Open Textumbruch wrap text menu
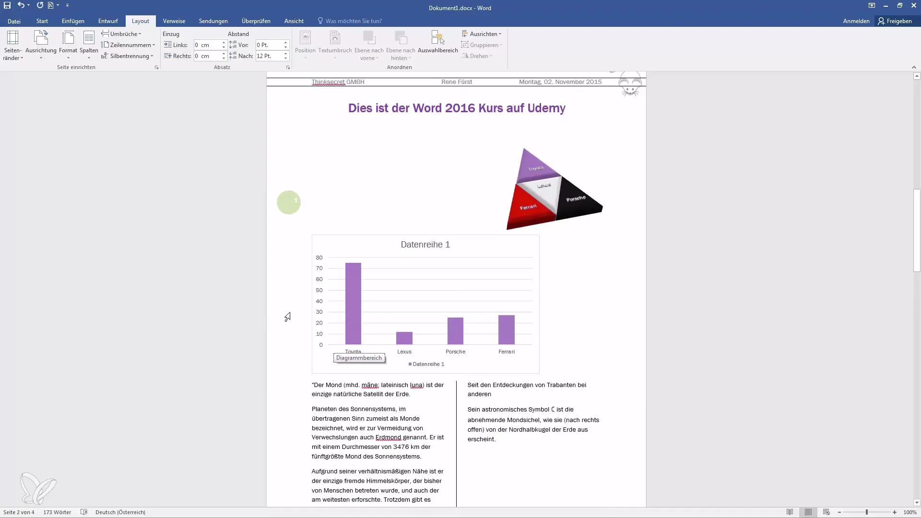The height and width of the screenshot is (518, 921). pos(335,46)
